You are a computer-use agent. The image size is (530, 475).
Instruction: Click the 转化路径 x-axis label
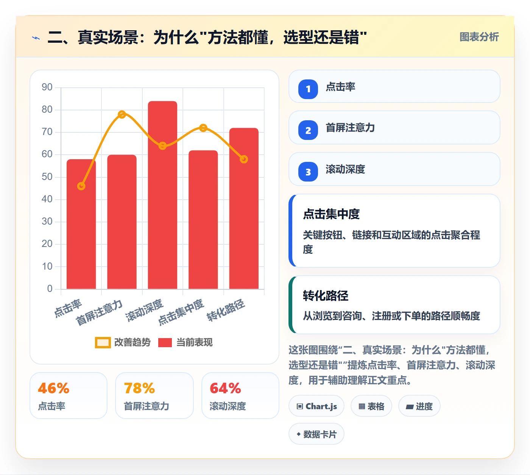pyautogui.click(x=226, y=310)
